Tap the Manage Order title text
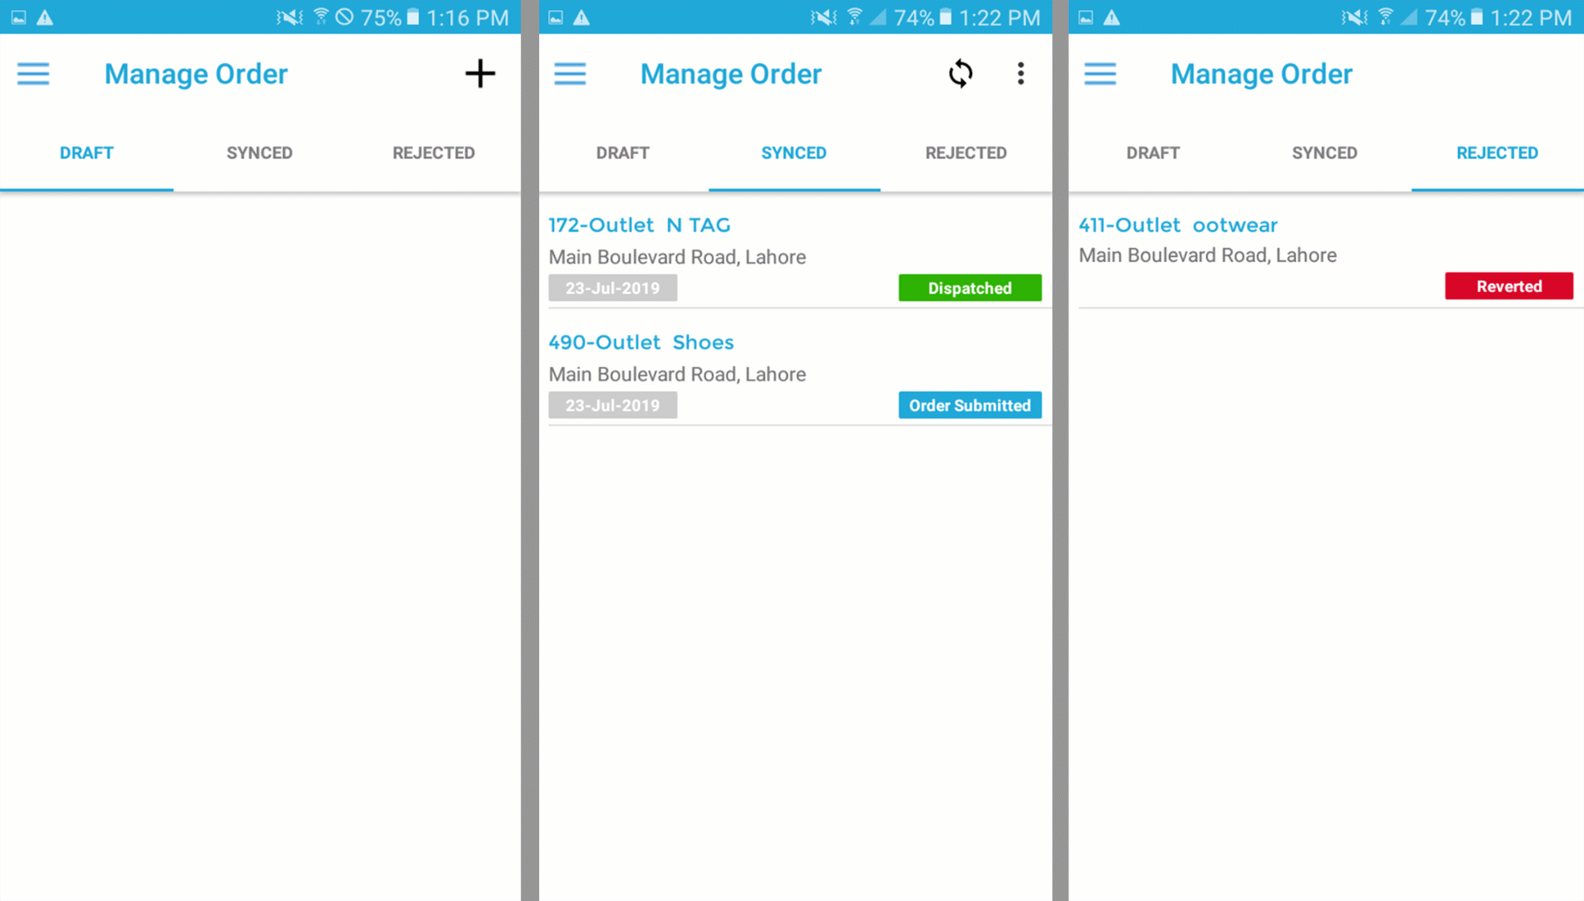The width and height of the screenshot is (1584, 901). tap(195, 73)
